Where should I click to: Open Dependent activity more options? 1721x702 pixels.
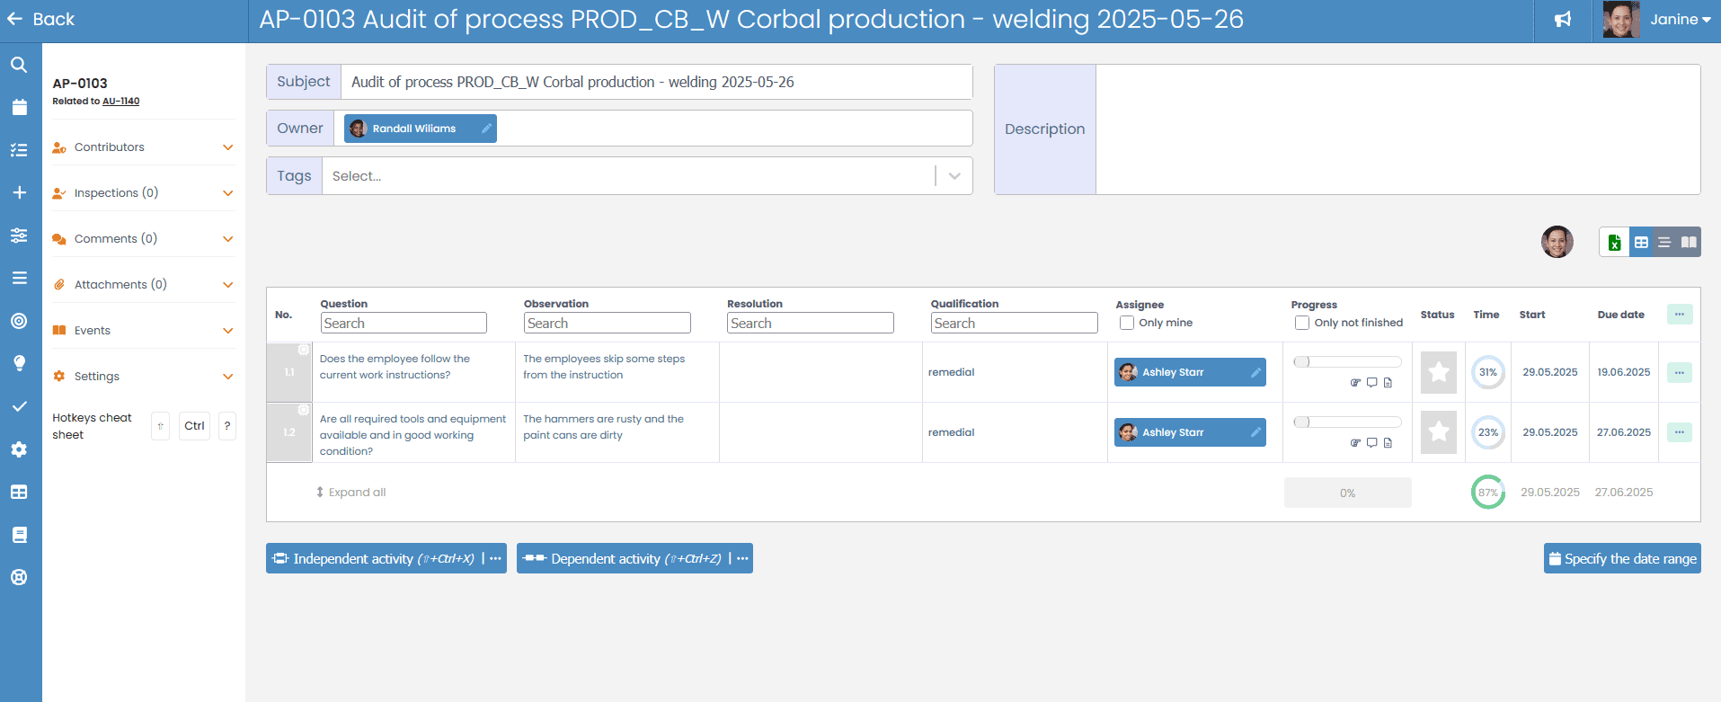click(x=742, y=558)
